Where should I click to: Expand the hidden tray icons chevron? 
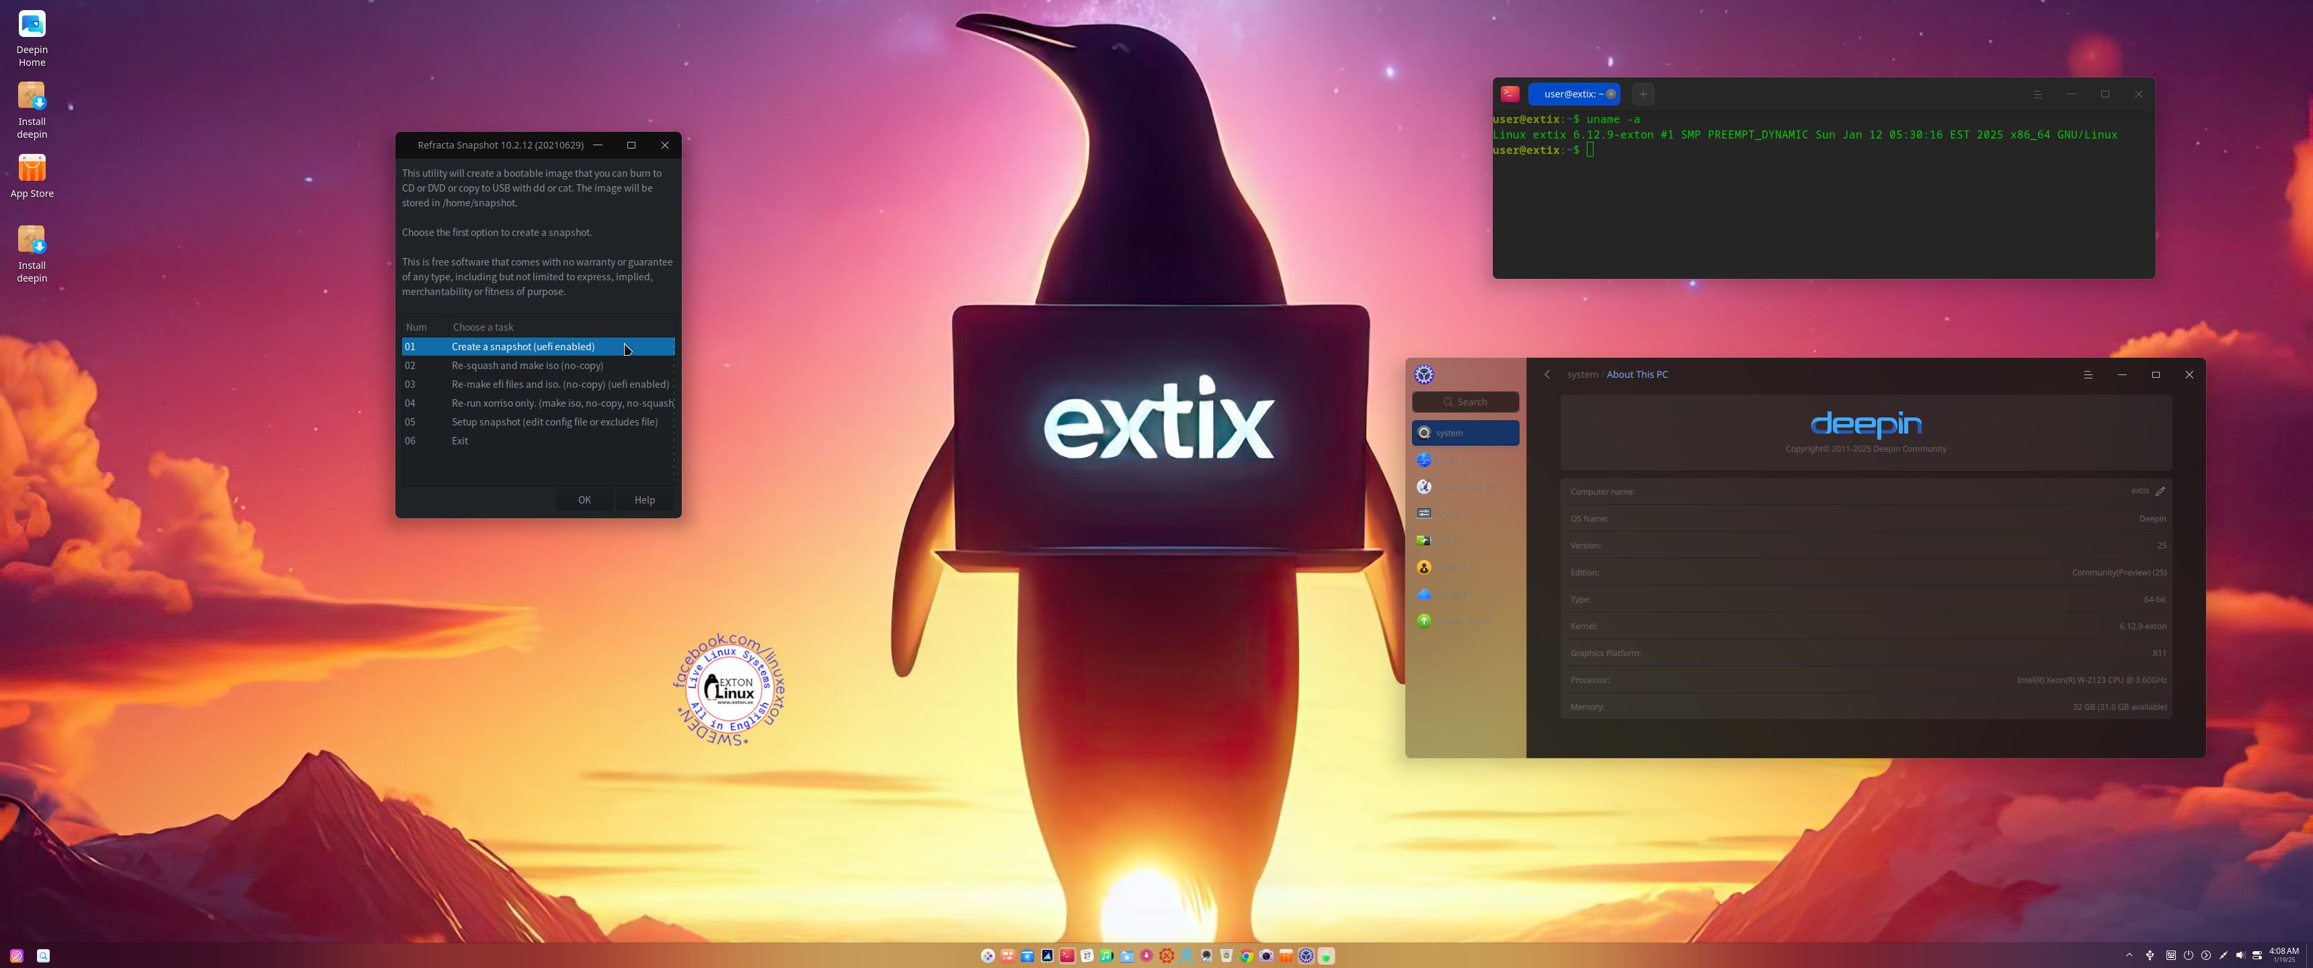(x=2129, y=955)
